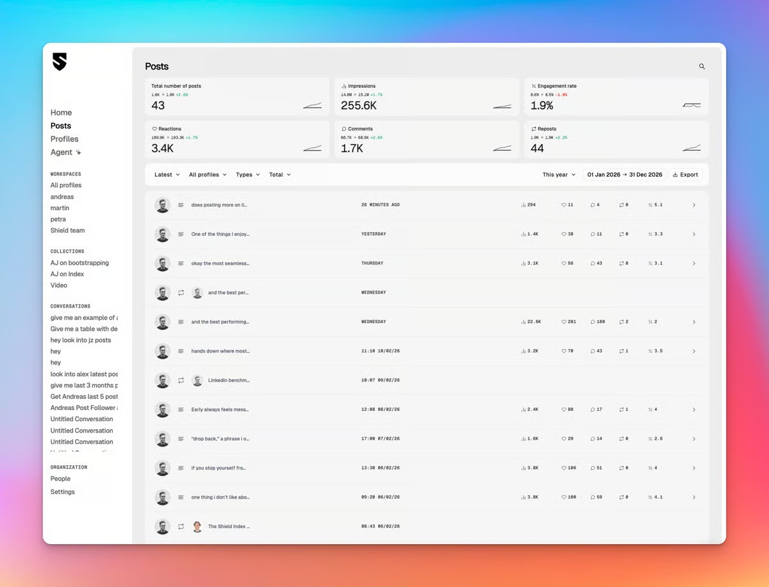Go to Home in the sidebar
769x587 pixels.
pyautogui.click(x=62, y=113)
